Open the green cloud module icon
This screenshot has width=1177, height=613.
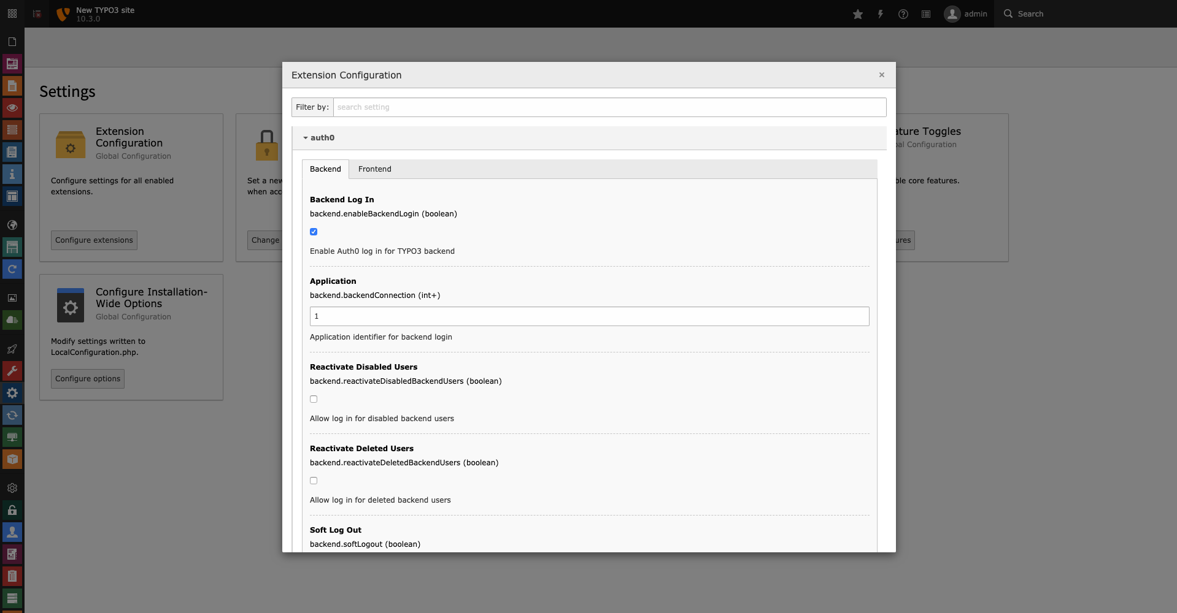12,320
